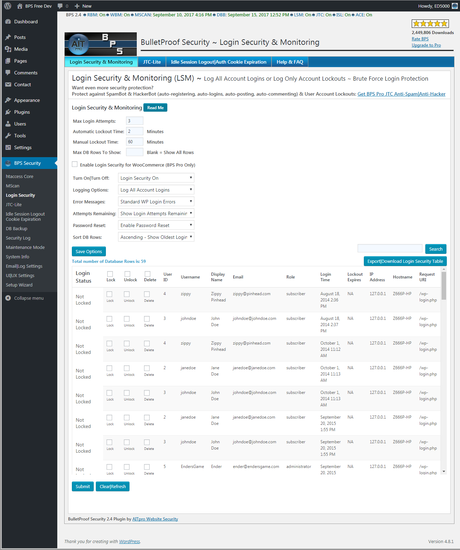Check Unlock for janedoe October 1 11:13 AM row
460x550 pixels.
click(x=127, y=368)
